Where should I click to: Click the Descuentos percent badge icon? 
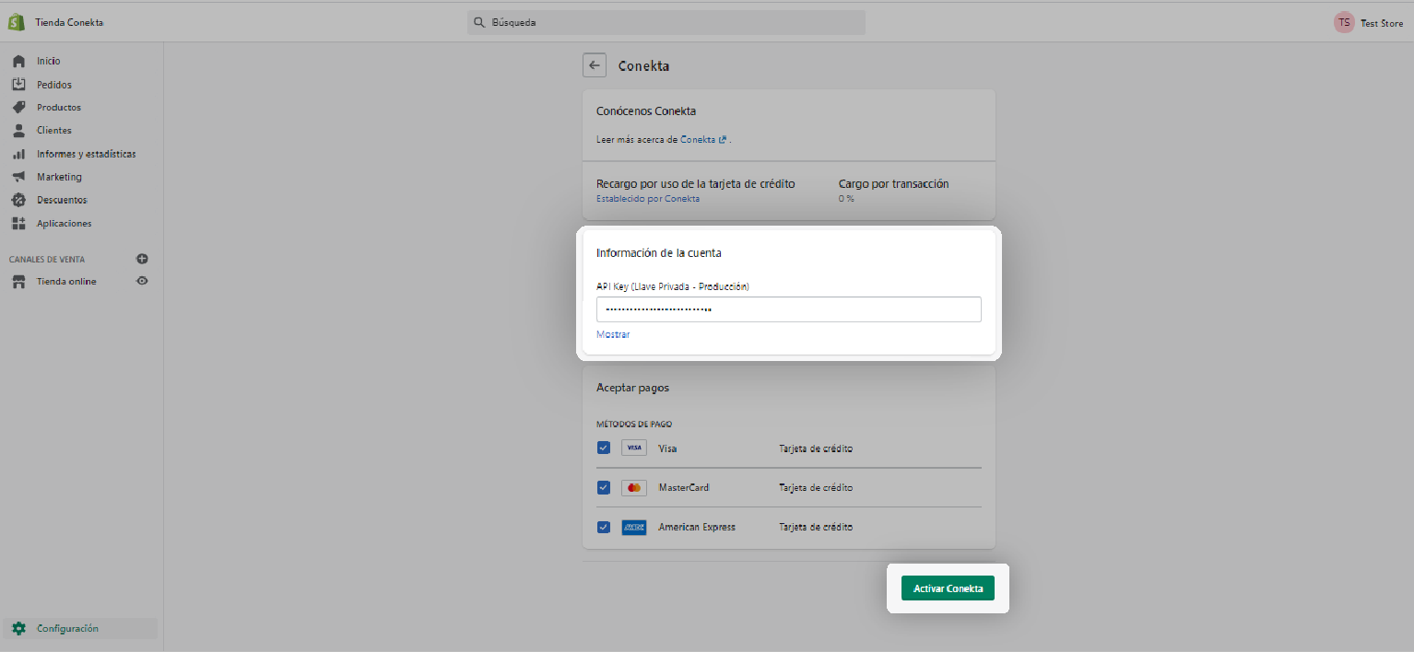click(x=18, y=200)
